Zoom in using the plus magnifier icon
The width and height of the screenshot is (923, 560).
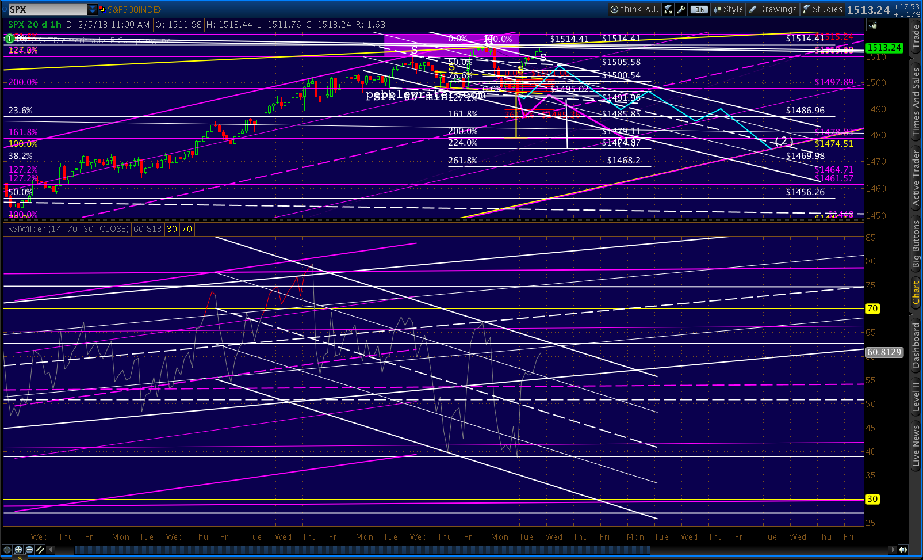click(18, 550)
